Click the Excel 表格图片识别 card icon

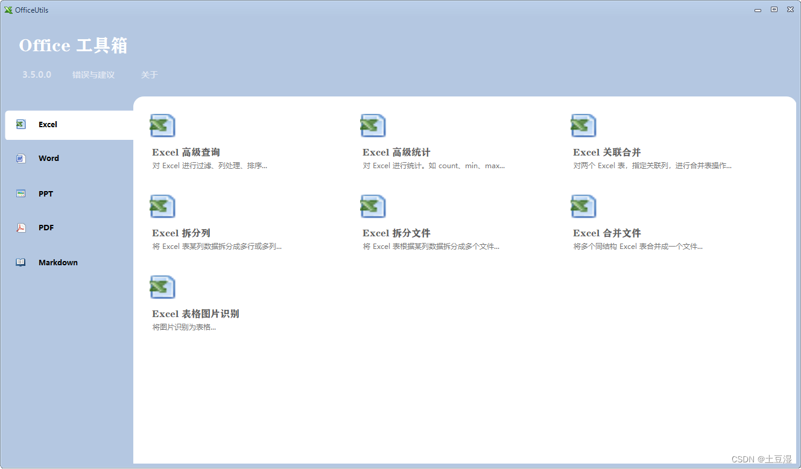tap(162, 287)
